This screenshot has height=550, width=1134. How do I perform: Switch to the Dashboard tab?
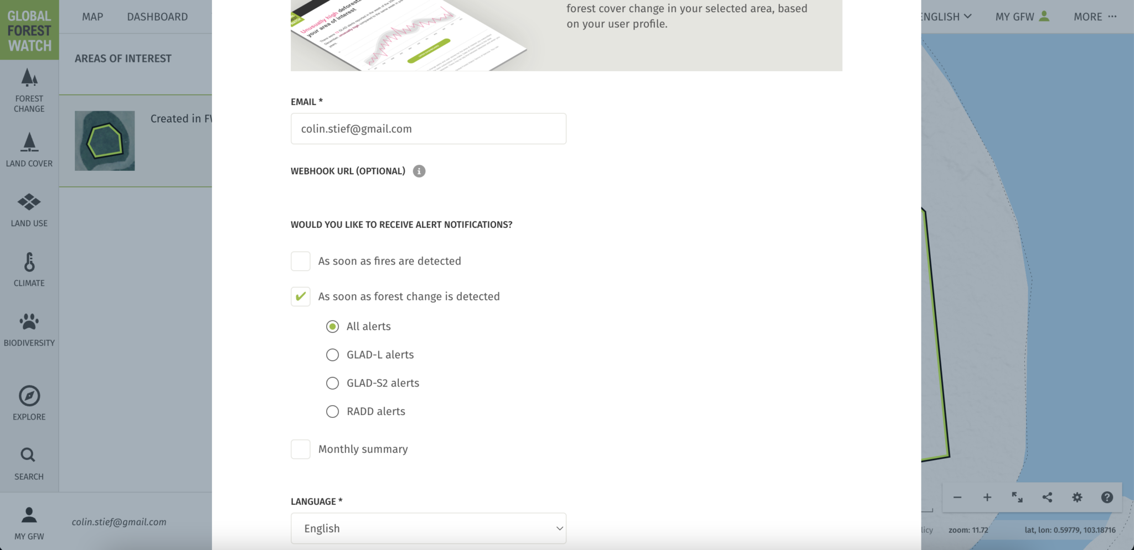point(157,17)
